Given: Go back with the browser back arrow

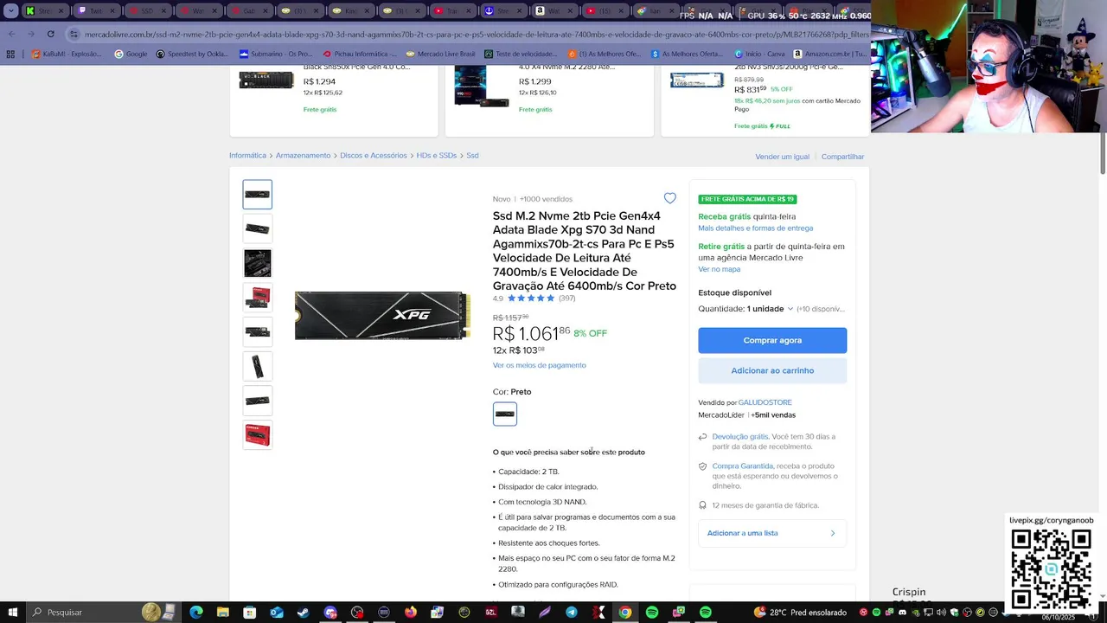Looking at the screenshot, I should (x=11, y=34).
